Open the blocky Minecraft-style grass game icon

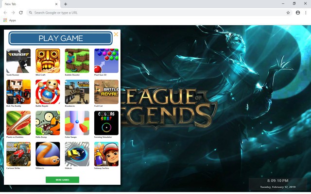(x=77, y=61)
